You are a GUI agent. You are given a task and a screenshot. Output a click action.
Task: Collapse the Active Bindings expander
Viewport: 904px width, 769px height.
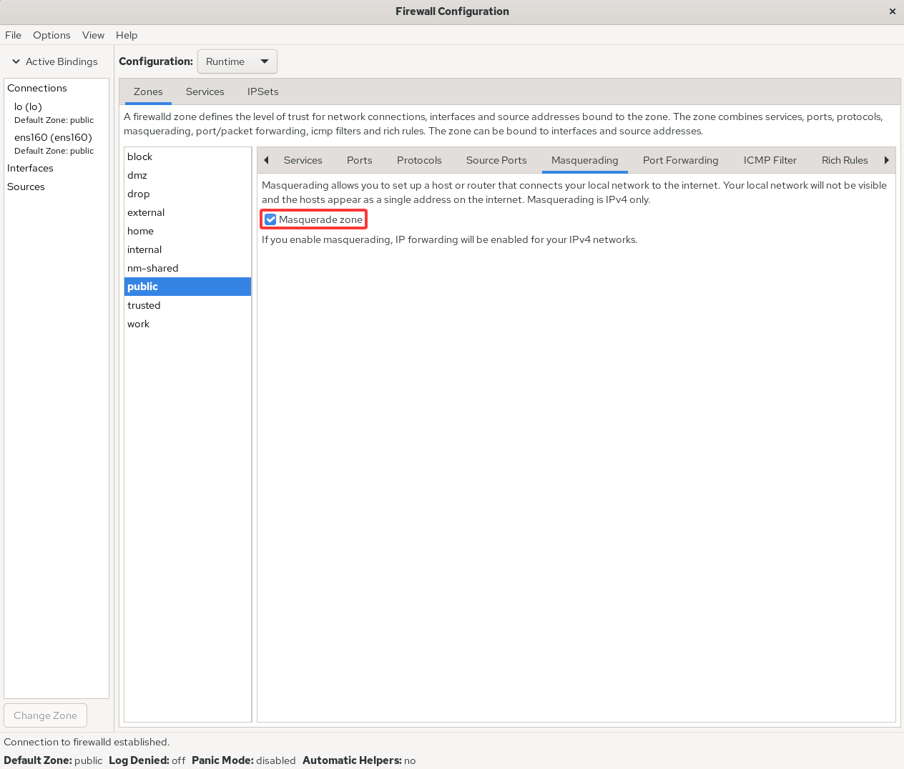coord(16,61)
